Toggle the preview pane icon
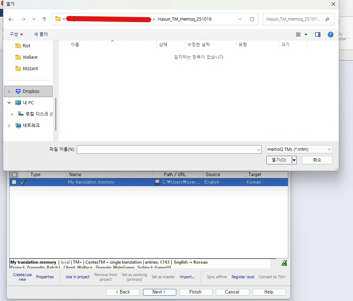 coord(318,35)
